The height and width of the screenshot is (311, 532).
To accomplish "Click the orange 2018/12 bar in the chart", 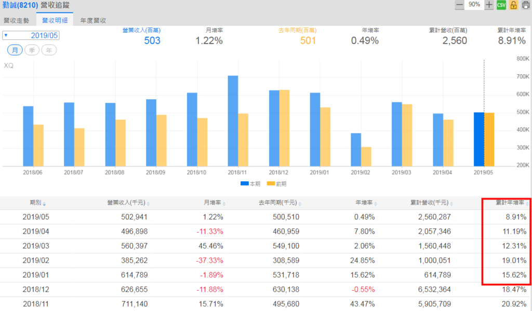I will pyautogui.click(x=284, y=128).
